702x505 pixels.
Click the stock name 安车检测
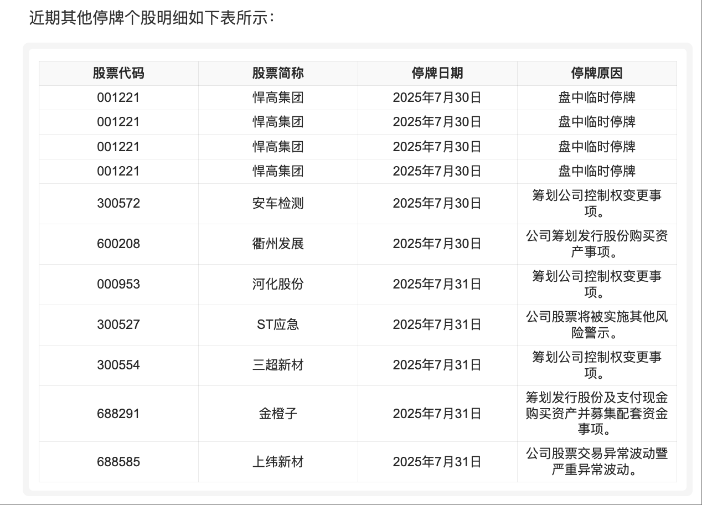(x=278, y=204)
